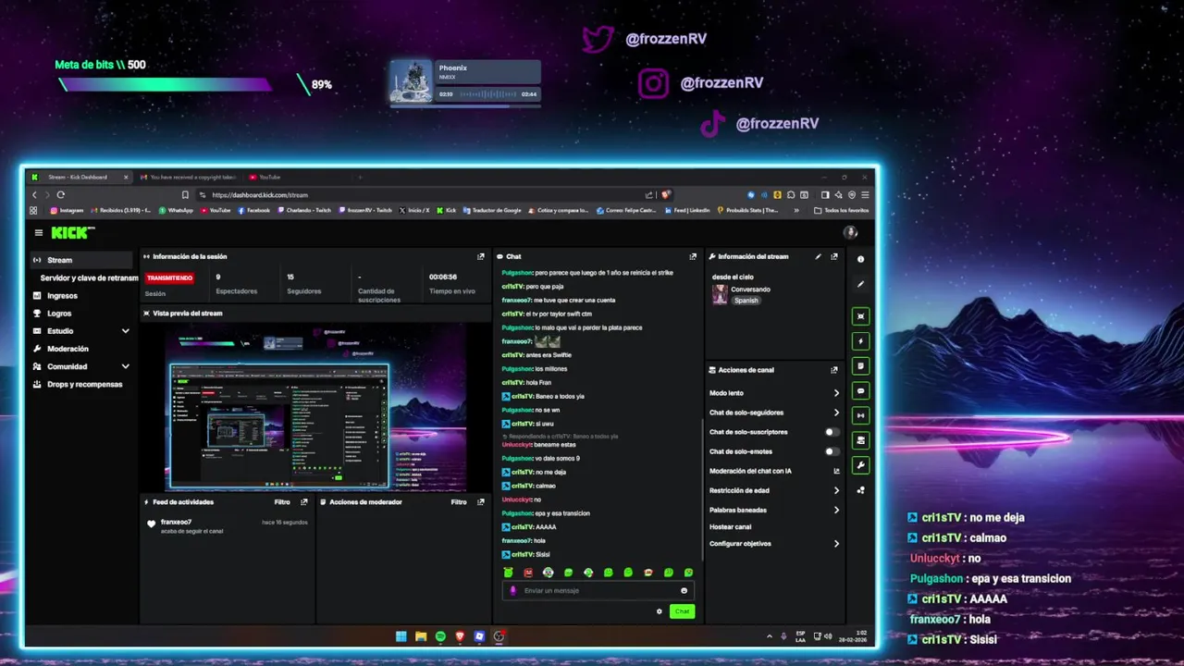This screenshot has width=1184, height=666.
Task: Pop out the Acciones de canal panel
Action: click(x=834, y=370)
